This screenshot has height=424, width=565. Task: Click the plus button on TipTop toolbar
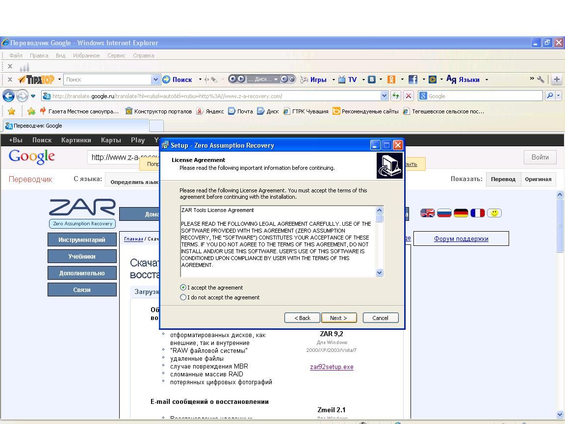(x=557, y=79)
